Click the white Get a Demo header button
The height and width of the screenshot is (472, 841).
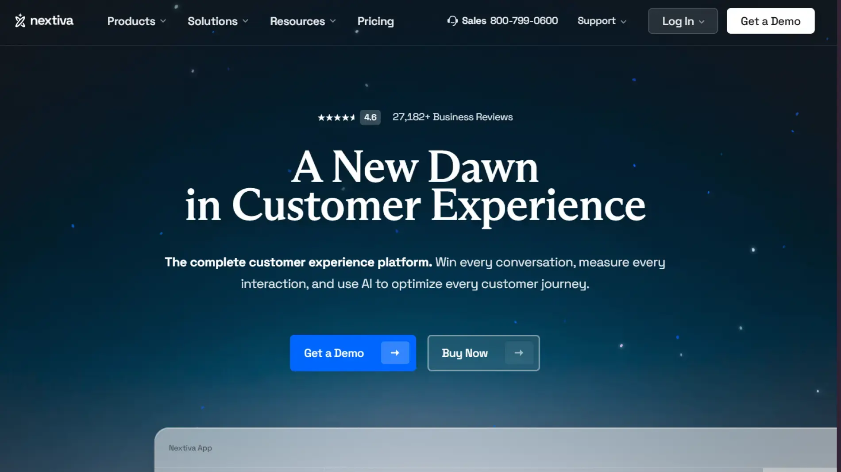tap(770, 21)
